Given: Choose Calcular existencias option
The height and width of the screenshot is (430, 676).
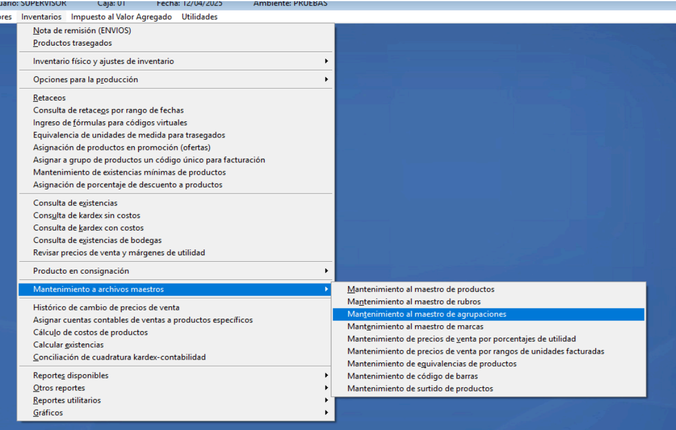Looking at the screenshot, I should tap(68, 345).
